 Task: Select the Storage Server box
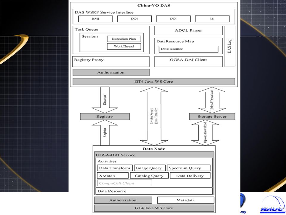[x=212, y=116]
